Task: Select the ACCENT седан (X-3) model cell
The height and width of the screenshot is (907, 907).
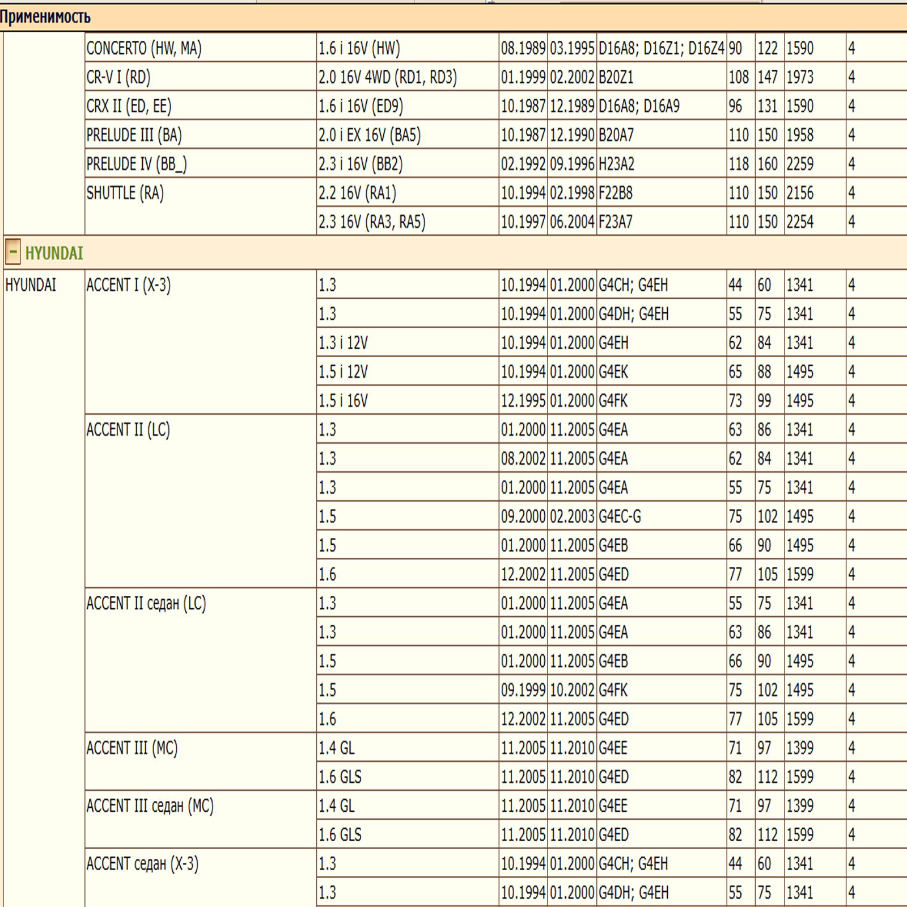Action: (142, 864)
